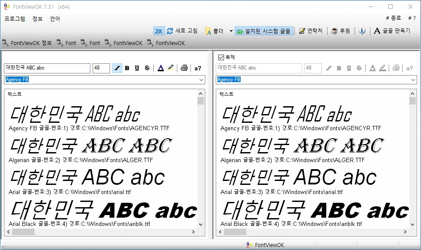This screenshot has width=421, height=250.
Task: Open the last FontViewOK link
Action: pyautogui.click(x=166, y=43)
